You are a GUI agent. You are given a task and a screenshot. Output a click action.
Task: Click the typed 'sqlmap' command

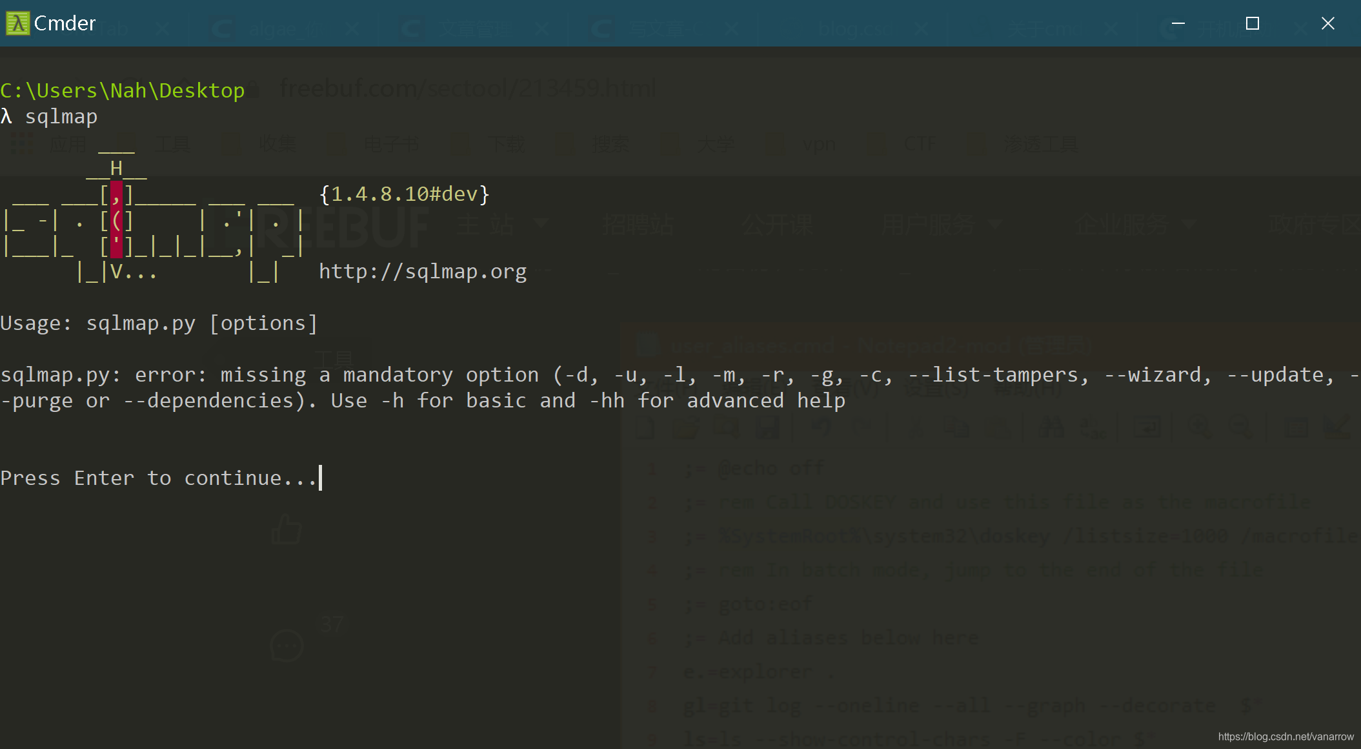pyautogui.click(x=61, y=117)
